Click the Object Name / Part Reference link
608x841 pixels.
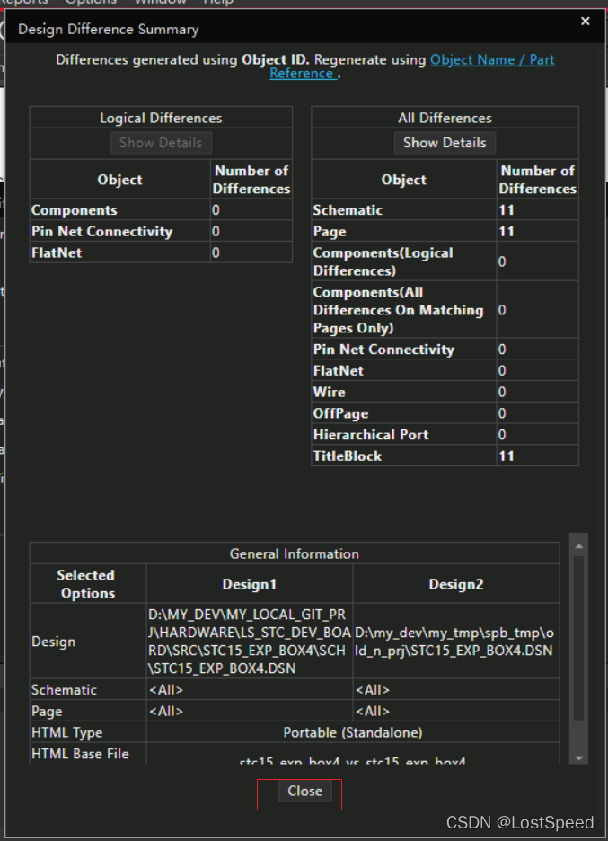click(491, 60)
